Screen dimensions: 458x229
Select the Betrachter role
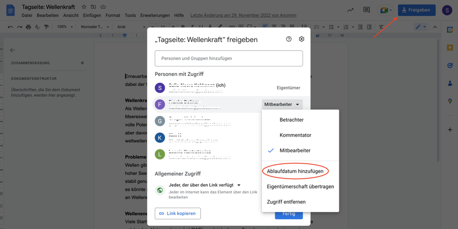click(x=292, y=120)
